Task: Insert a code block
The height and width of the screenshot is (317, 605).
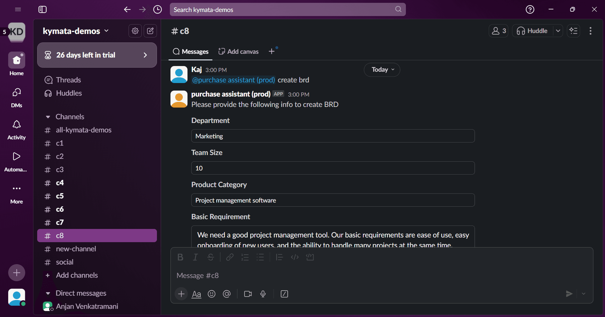Action: tap(310, 257)
